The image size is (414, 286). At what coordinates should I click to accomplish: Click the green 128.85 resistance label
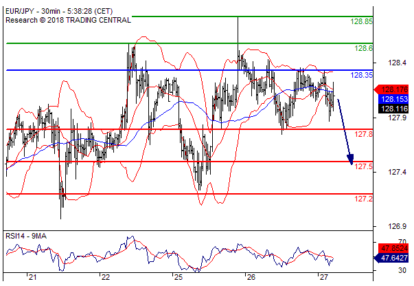click(x=362, y=22)
